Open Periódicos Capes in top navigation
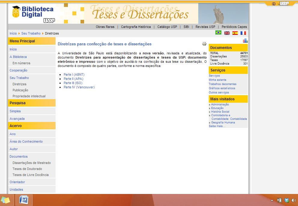298x206 pixels. pyautogui.click(x=234, y=27)
